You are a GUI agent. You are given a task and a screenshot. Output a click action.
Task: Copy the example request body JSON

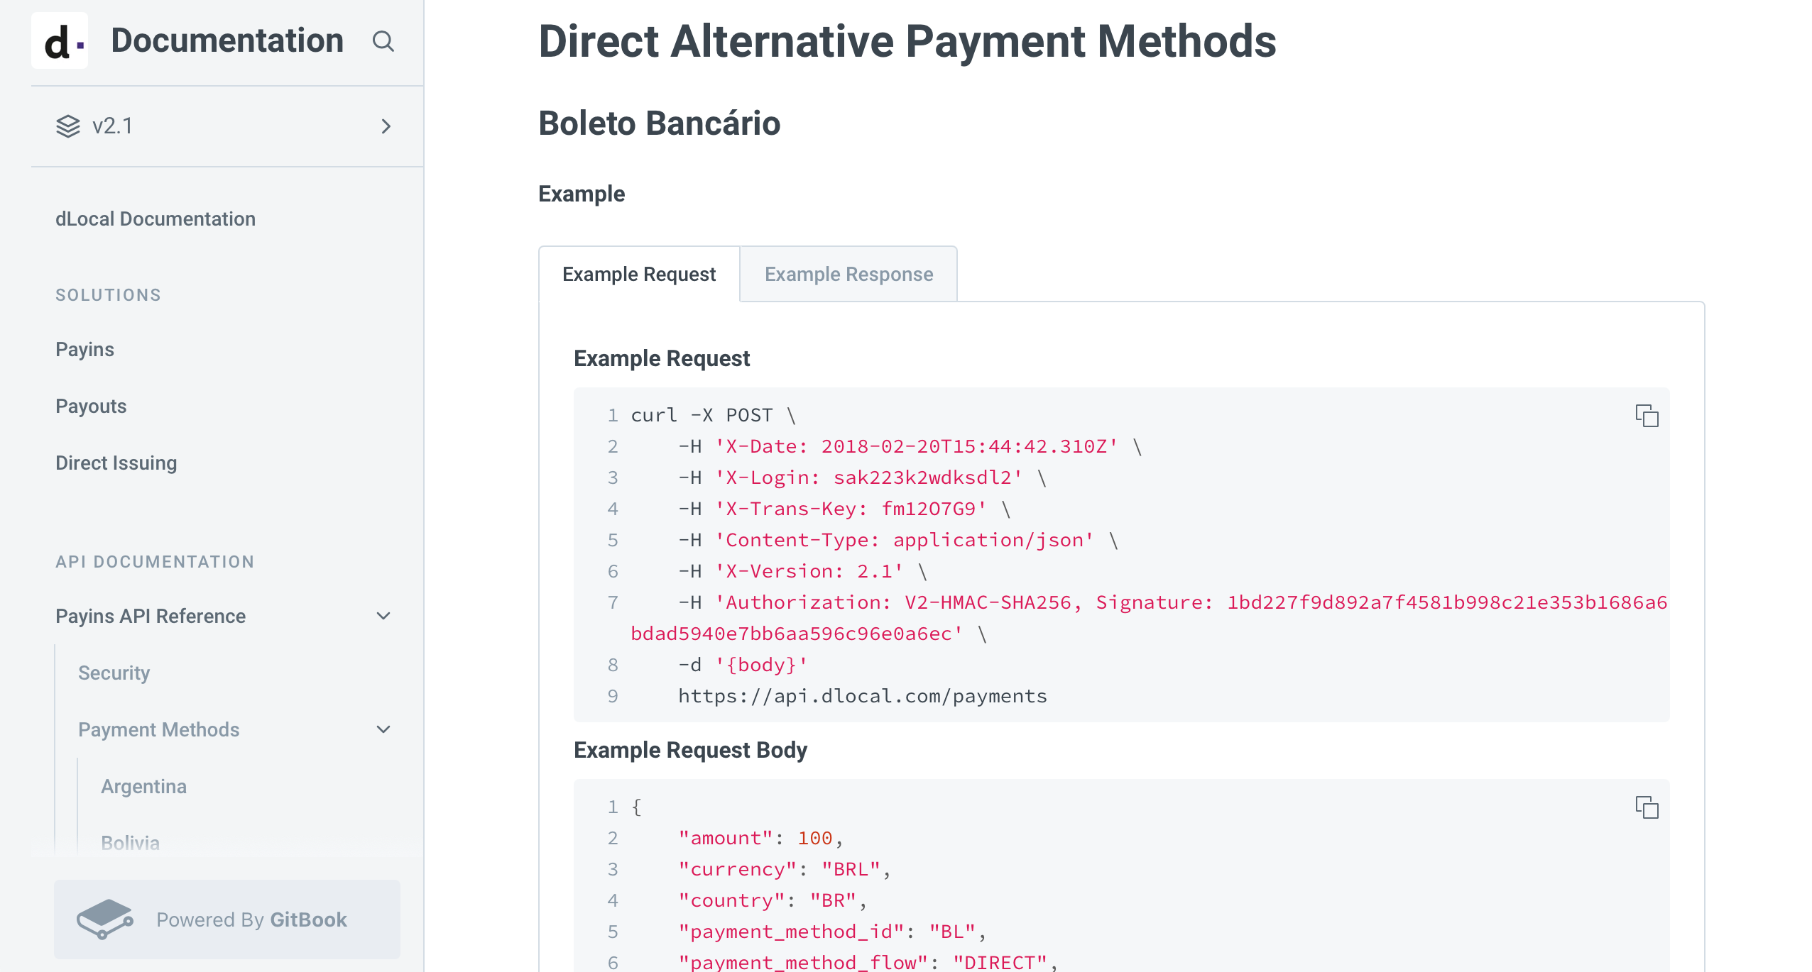[x=1647, y=807]
